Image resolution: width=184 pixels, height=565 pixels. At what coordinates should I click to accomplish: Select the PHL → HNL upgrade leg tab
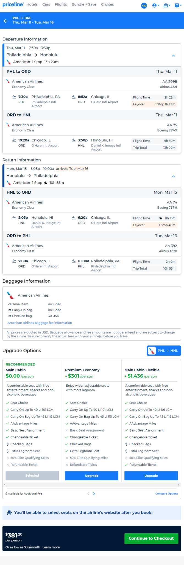tap(164, 351)
